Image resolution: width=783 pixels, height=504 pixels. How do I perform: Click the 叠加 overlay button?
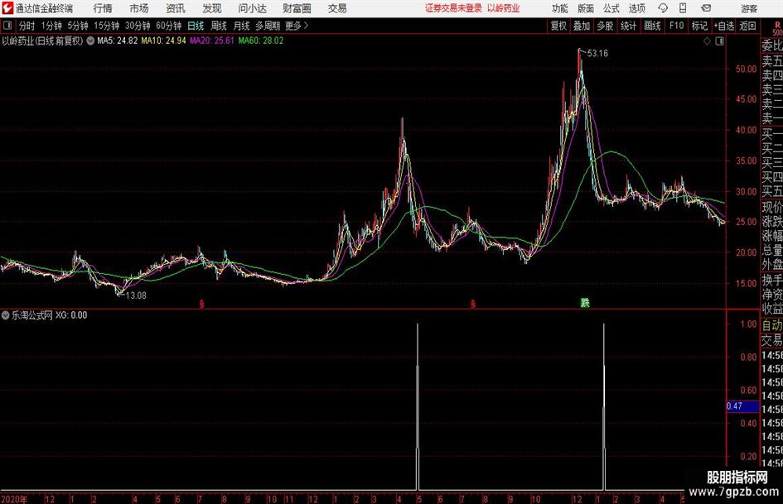(582, 26)
